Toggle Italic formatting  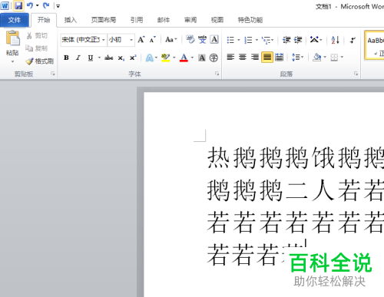[x=78, y=58]
